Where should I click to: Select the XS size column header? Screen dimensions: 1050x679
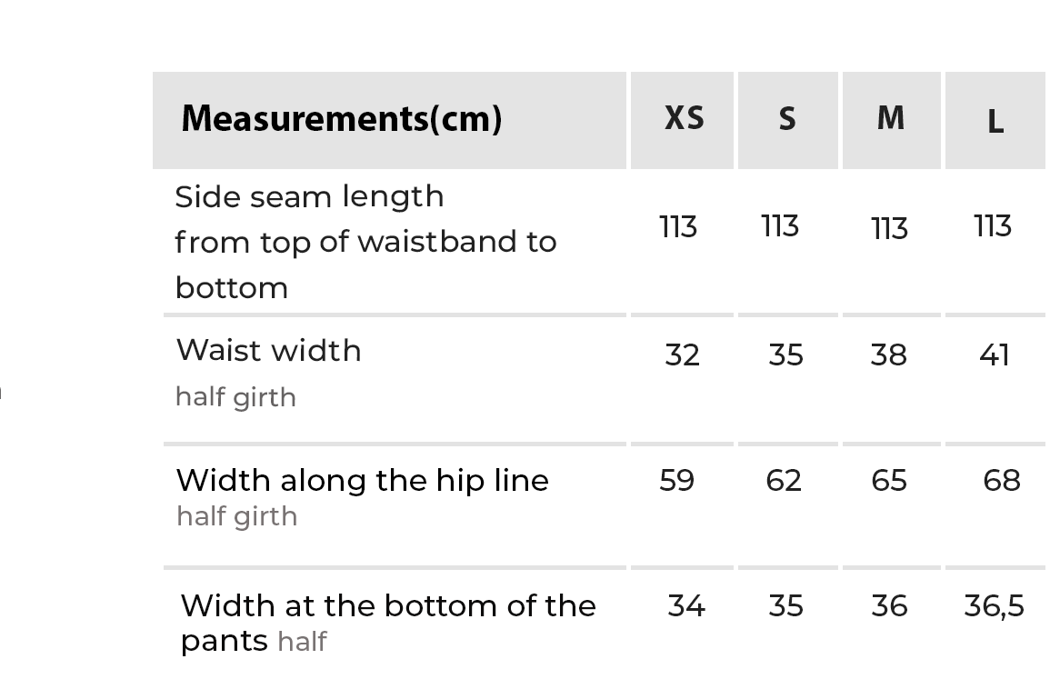[684, 118]
